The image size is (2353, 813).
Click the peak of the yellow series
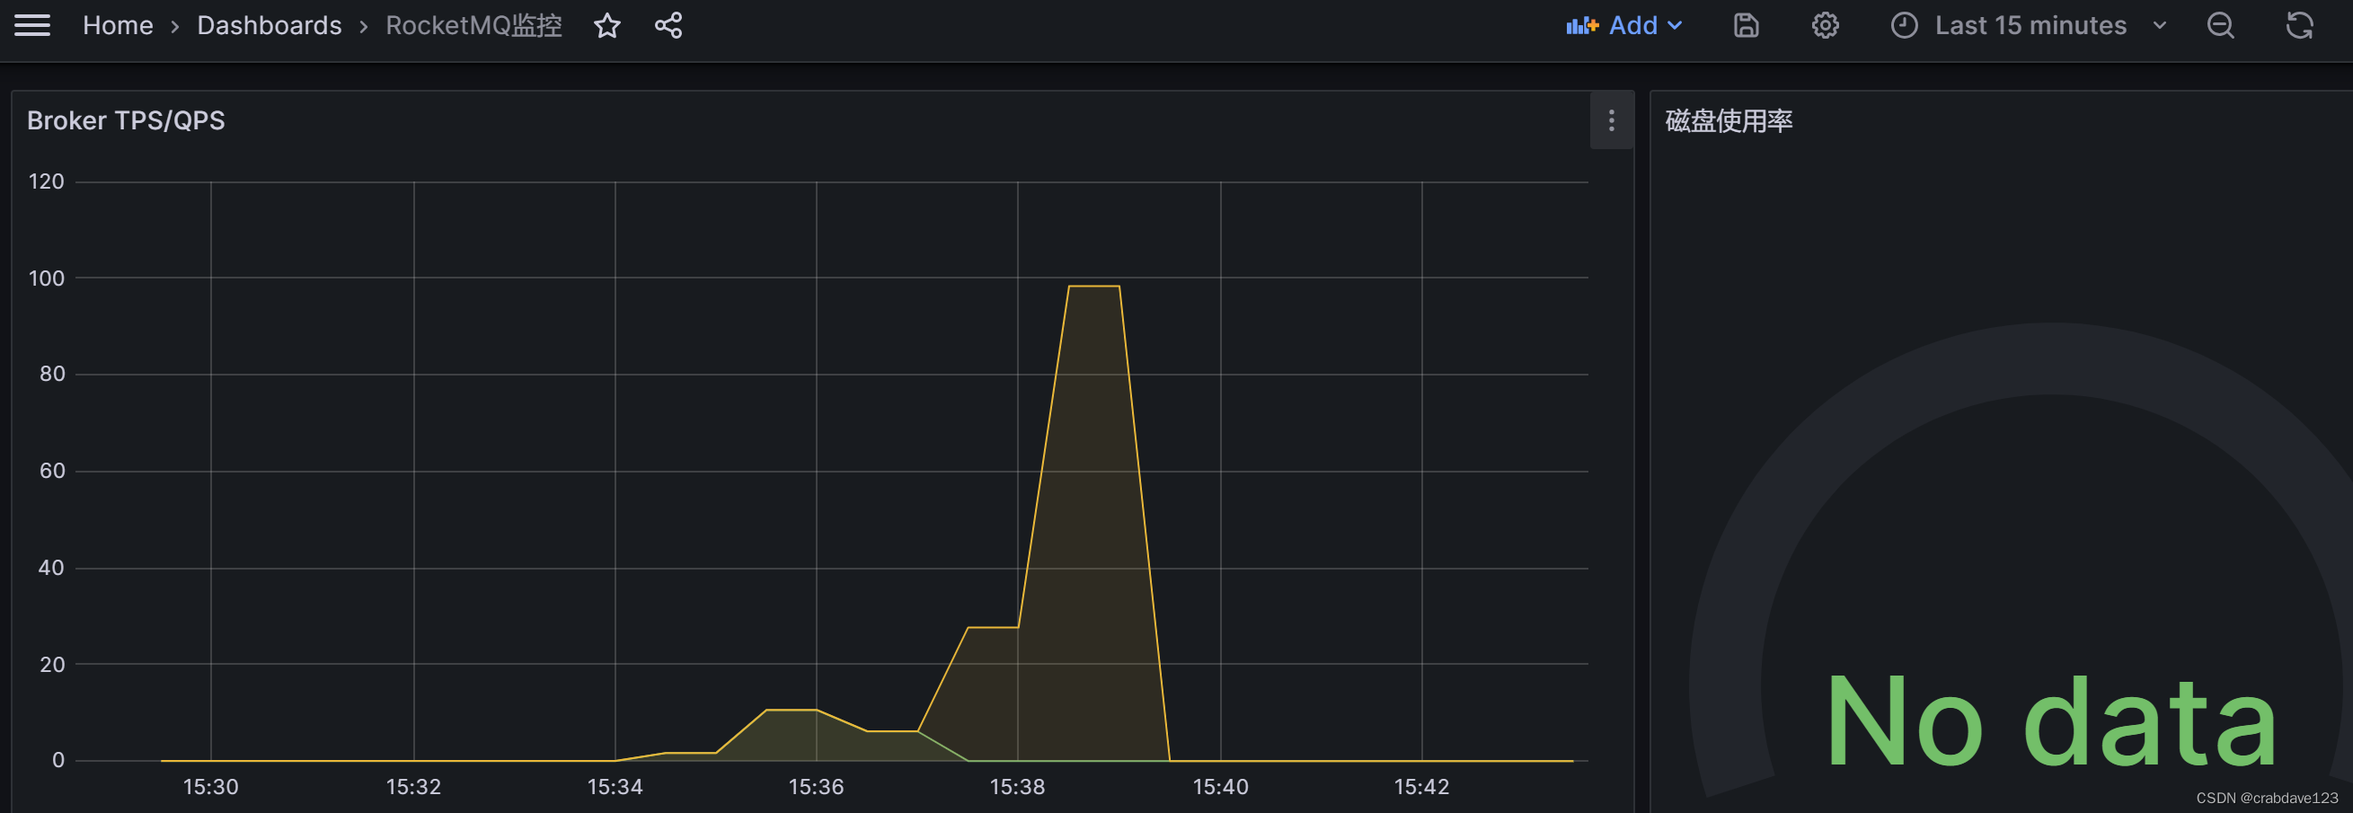(1093, 287)
